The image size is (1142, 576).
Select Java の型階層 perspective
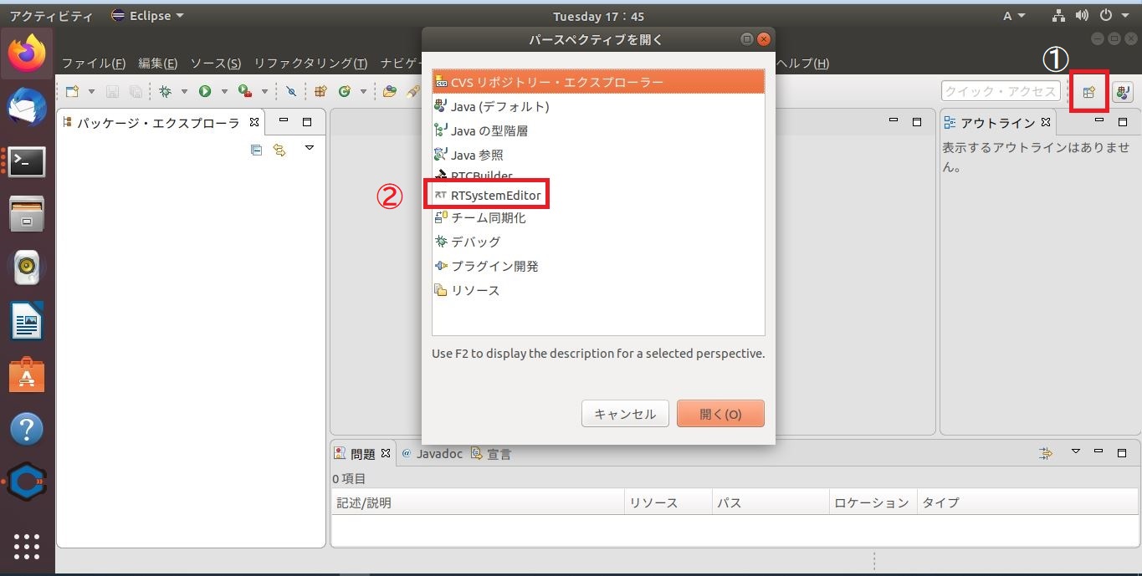coord(598,130)
